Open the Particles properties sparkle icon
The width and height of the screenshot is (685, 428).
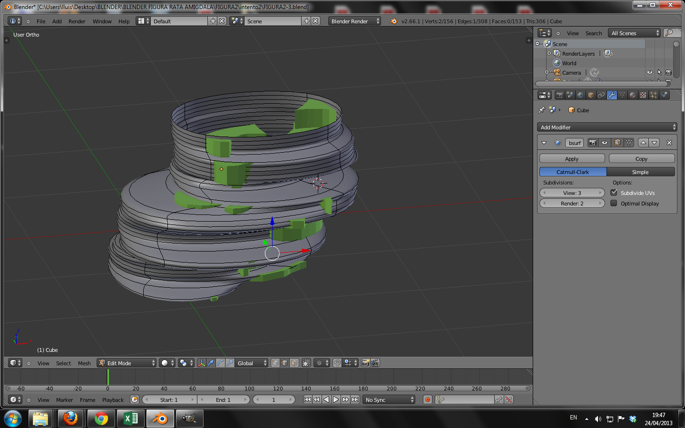pos(654,96)
